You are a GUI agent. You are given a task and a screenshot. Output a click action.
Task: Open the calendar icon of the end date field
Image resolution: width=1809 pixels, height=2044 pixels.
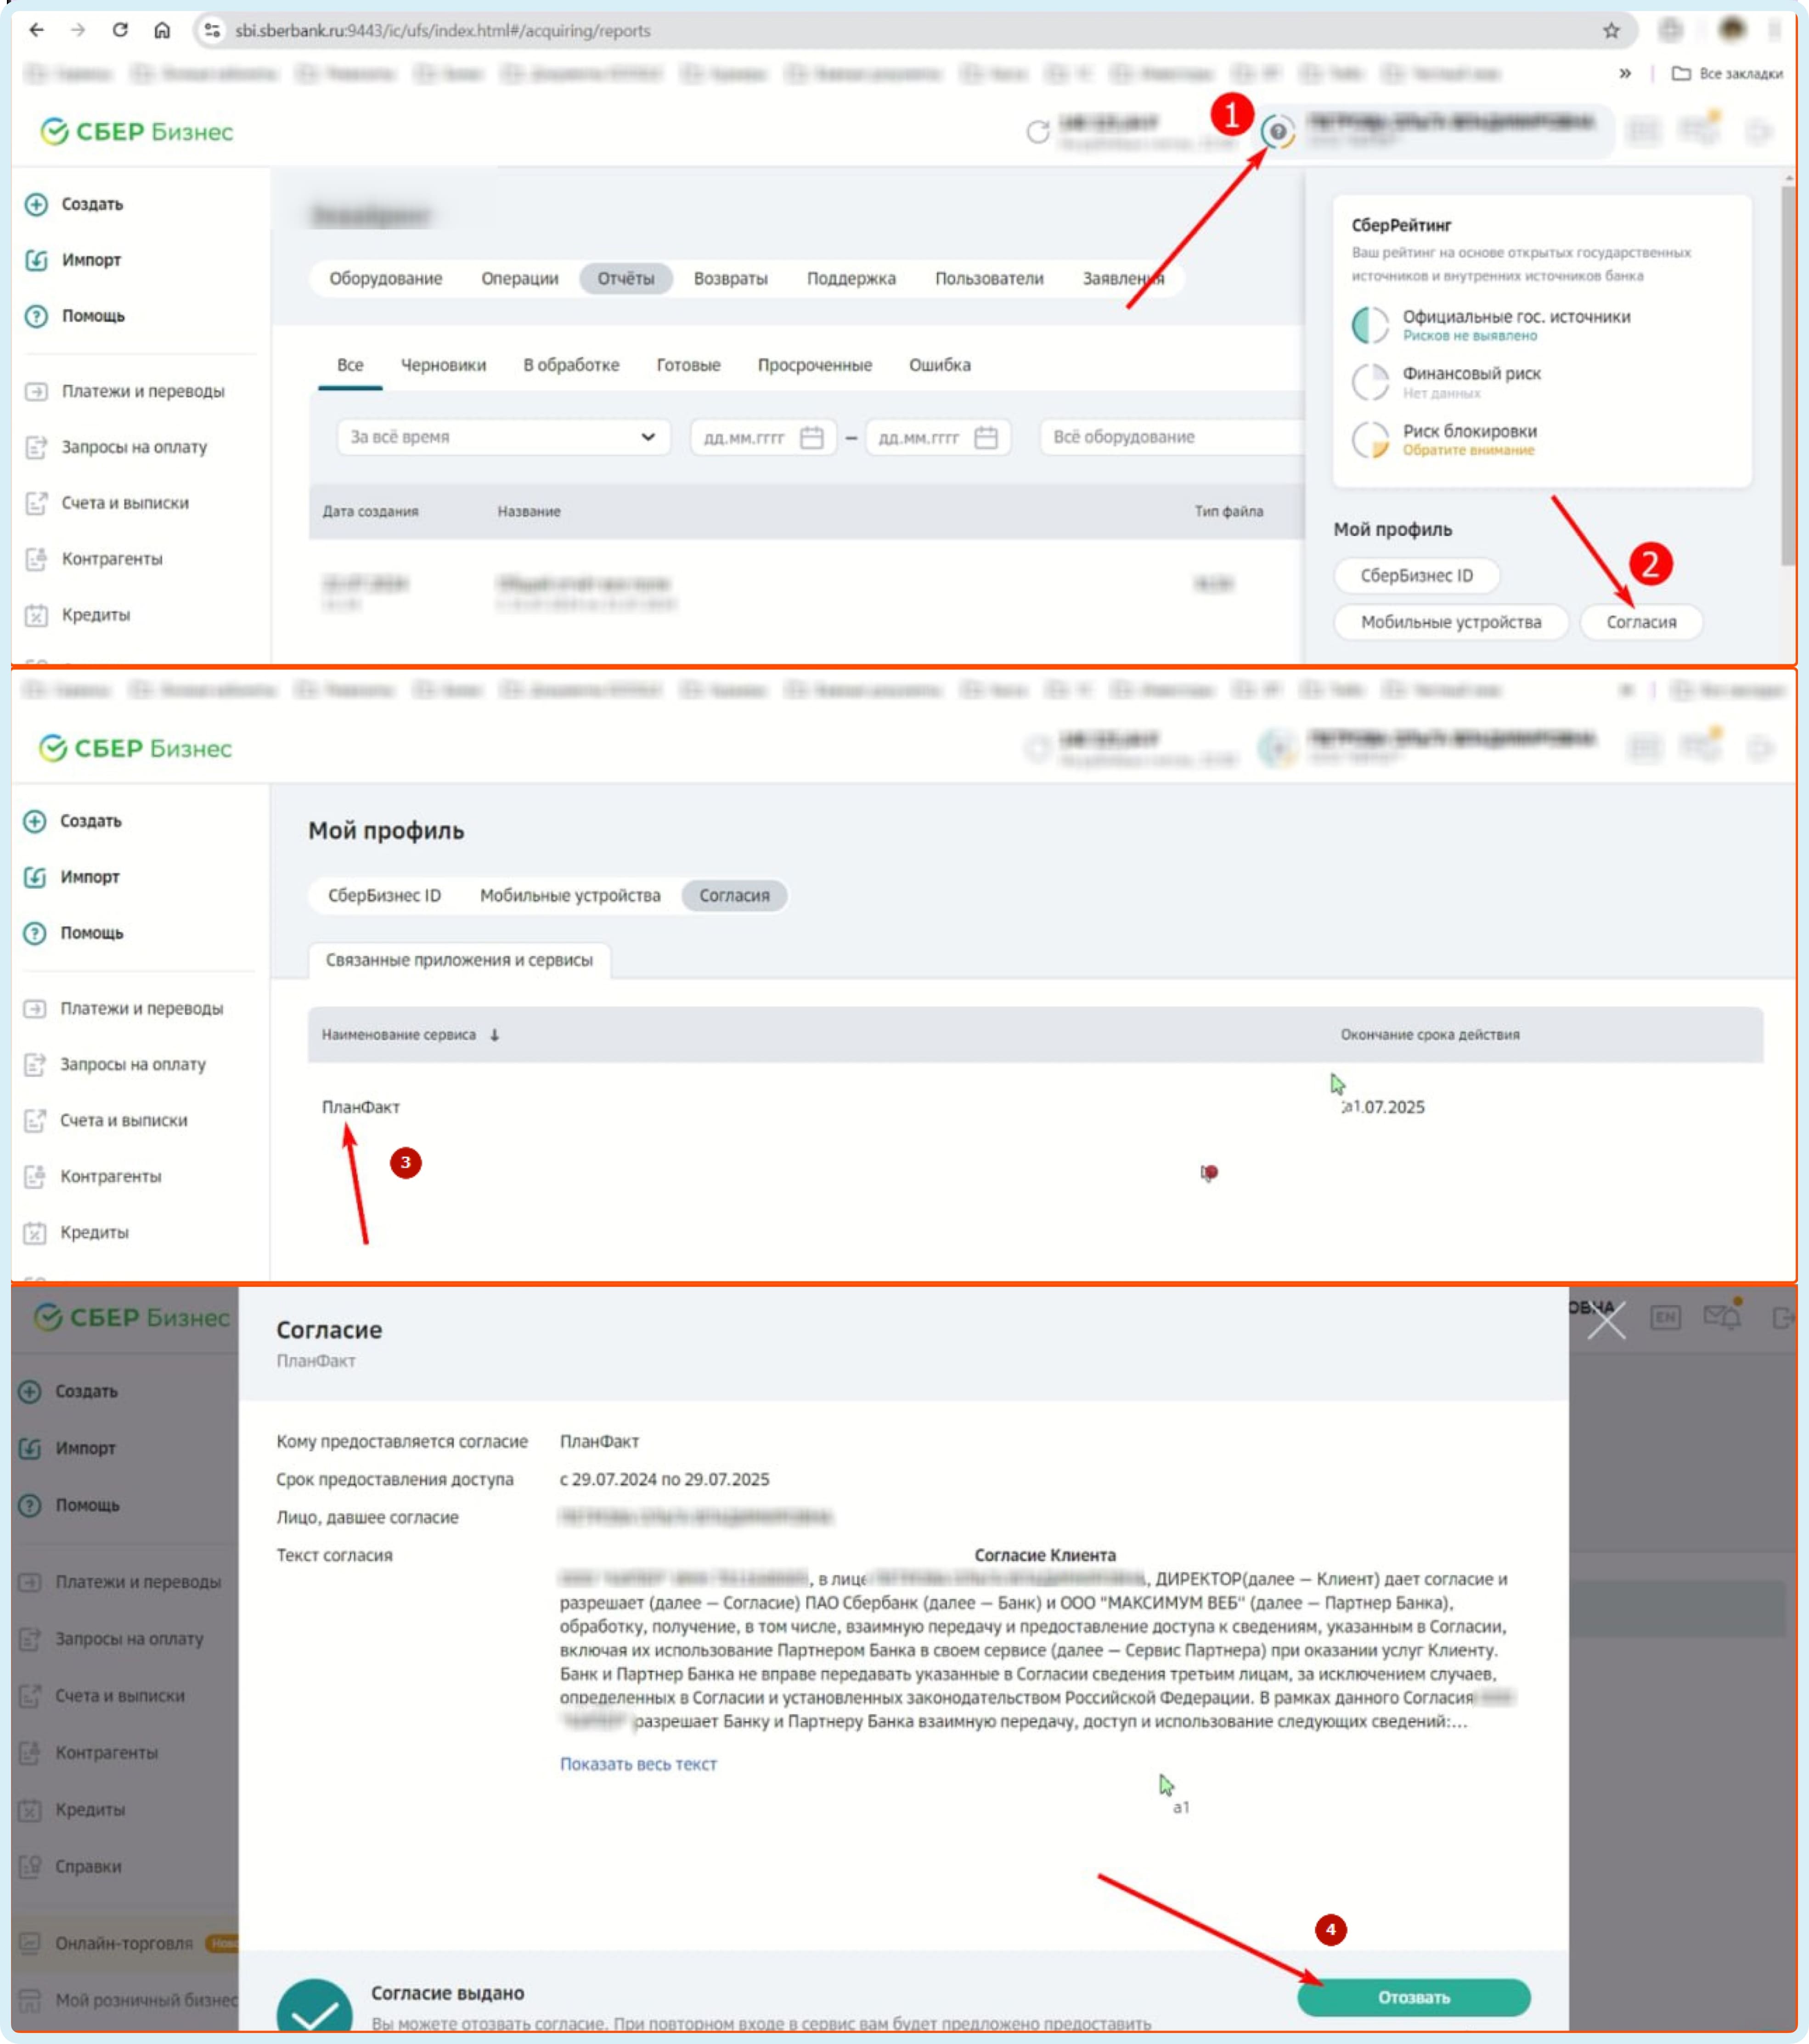986,438
